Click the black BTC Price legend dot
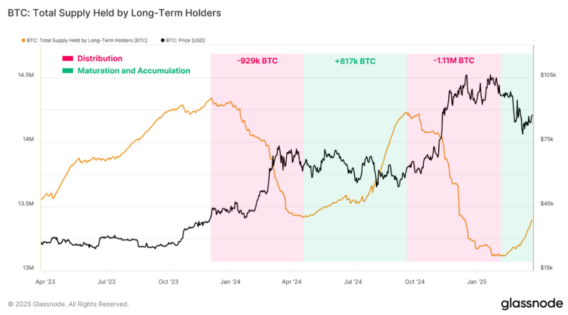Image resolution: width=568 pixels, height=315 pixels. click(163, 41)
